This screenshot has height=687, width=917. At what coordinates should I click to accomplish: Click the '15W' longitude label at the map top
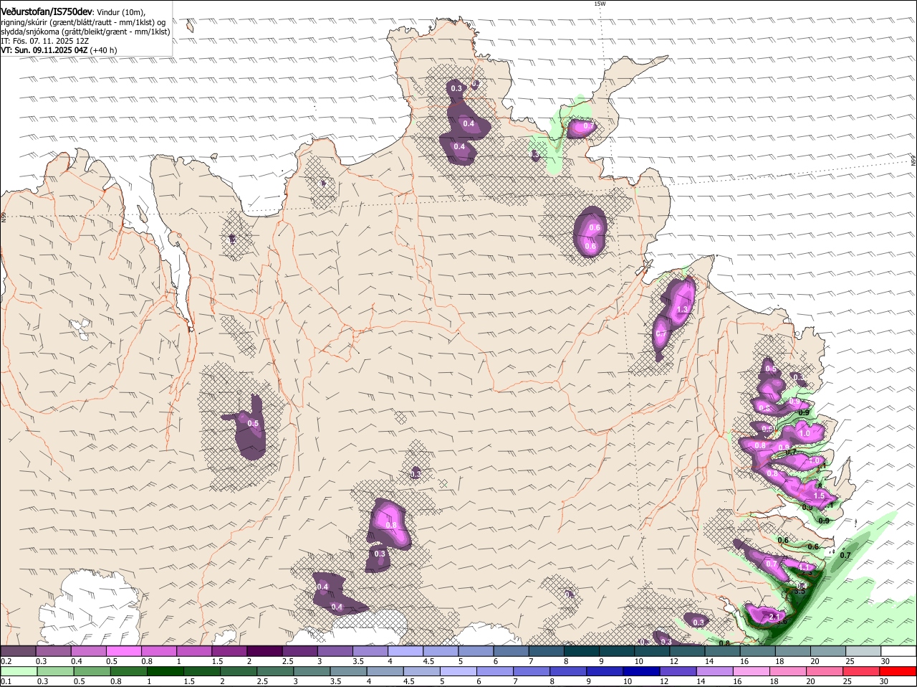coord(600,4)
